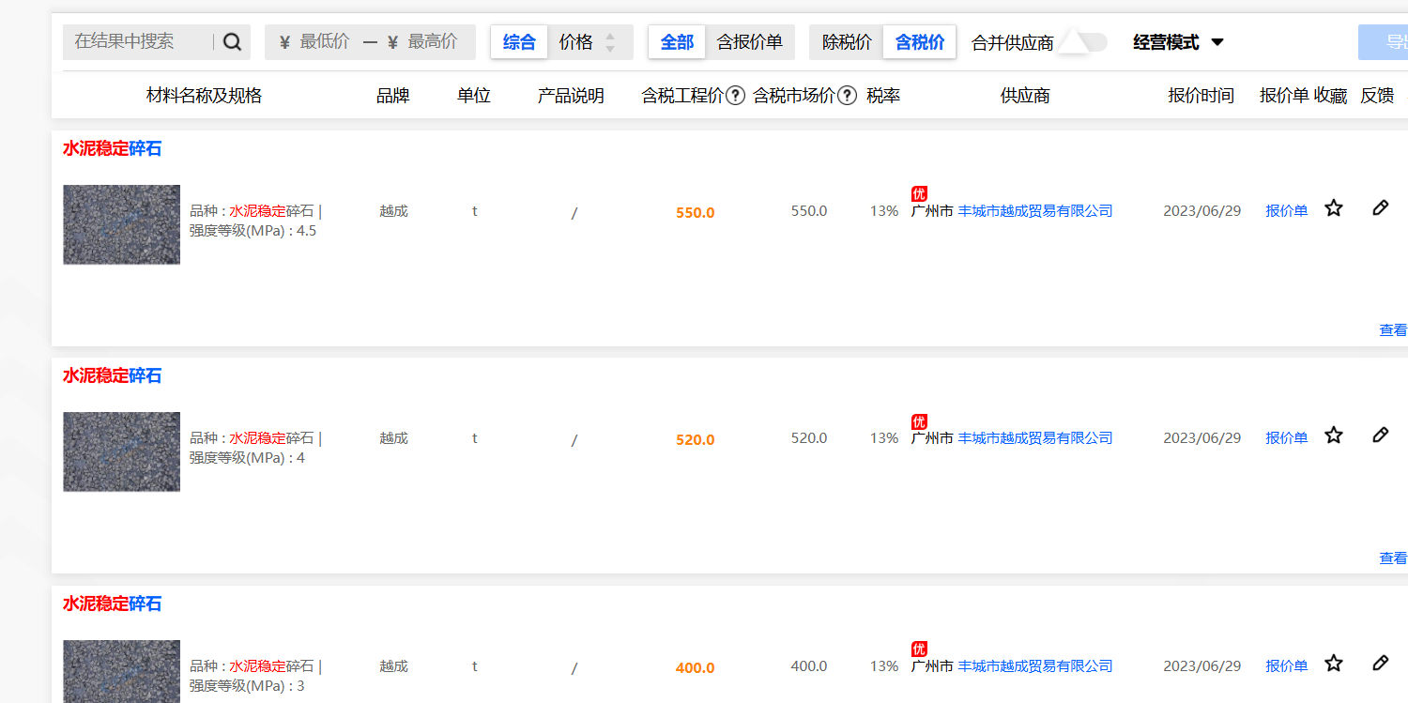Image resolution: width=1408 pixels, height=703 pixels.
Task: Open 报价单 link in 400.0 row
Action: click(1286, 666)
